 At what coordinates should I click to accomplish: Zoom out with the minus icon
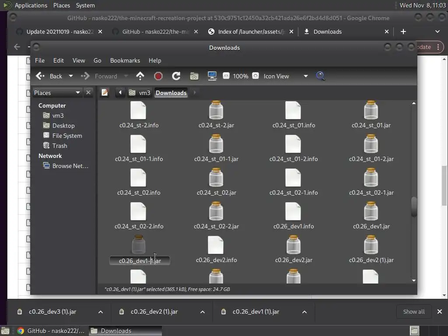(226, 76)
